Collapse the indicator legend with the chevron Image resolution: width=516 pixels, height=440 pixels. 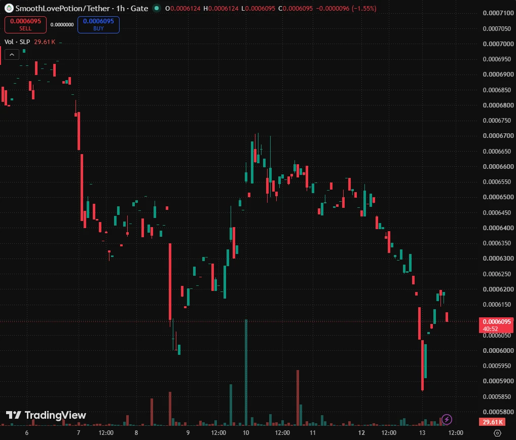(x=12, y=55)
